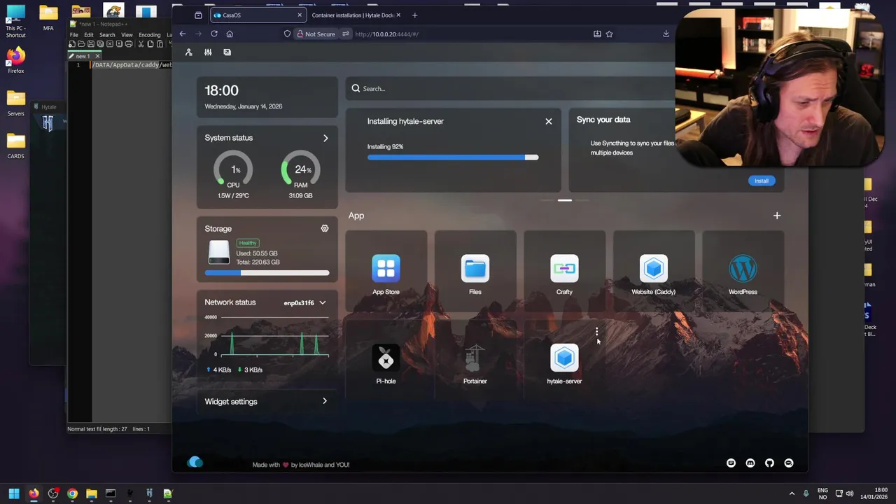Open the Discord link in the footer
This screenshot has height=504, width=896.
point(750,463)
